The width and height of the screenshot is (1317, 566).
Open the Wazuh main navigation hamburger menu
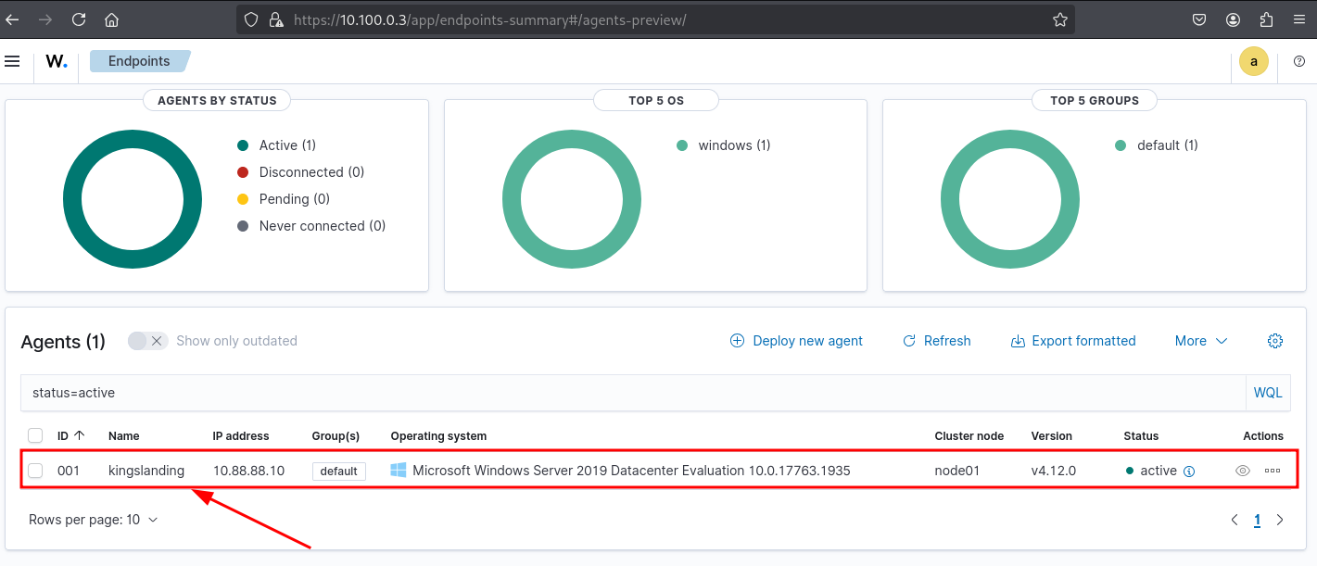point(12,61)
